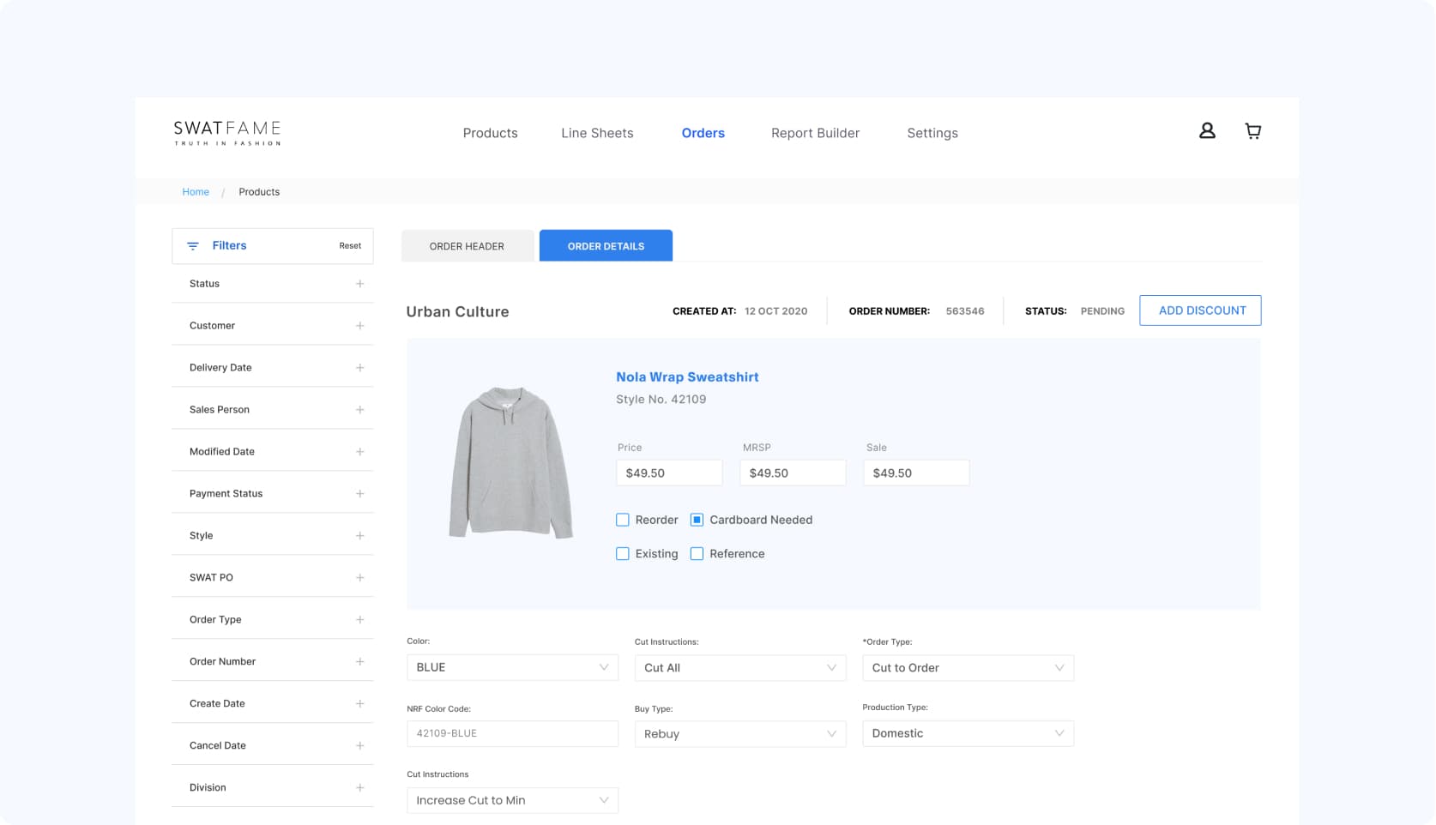The width and height of the screenshot is (1436, 825).
Task: Click the Products breadcrumb text
Action: tap(259, 192)
